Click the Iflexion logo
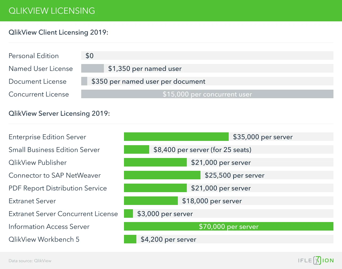 click(x=316, y=260)
